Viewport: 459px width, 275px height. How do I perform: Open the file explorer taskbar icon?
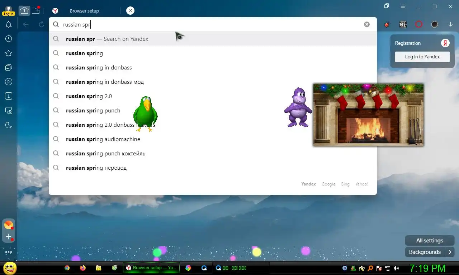[99, 268]
